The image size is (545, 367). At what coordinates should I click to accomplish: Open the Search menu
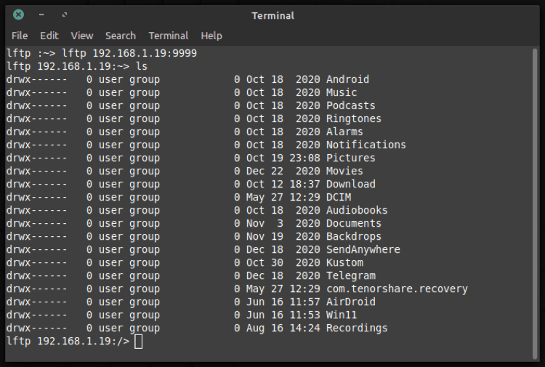coord(121,36)
